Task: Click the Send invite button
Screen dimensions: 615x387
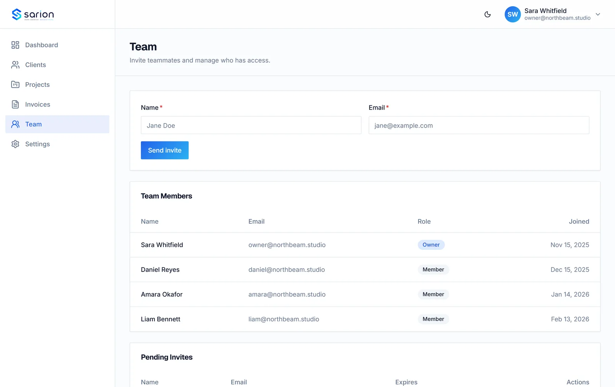Action: (x=165, y=150)
